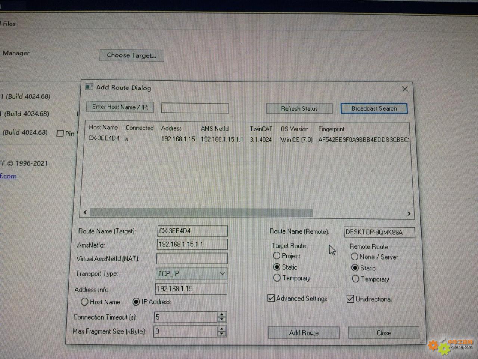Viewport: 478px width, 359px height.
Task: Click the Enter Host Name / IP button
Action: tap(120, 107)
